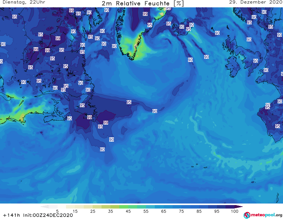
Task: Pick the pale cream colorbar swatch right of 15
Action: tap(80, 207)
